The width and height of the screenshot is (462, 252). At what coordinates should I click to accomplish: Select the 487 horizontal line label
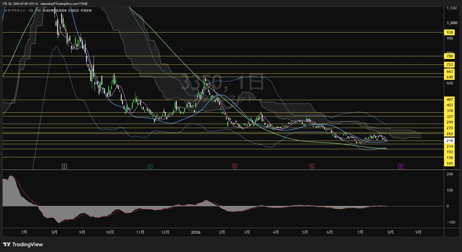tap(449, 100)
